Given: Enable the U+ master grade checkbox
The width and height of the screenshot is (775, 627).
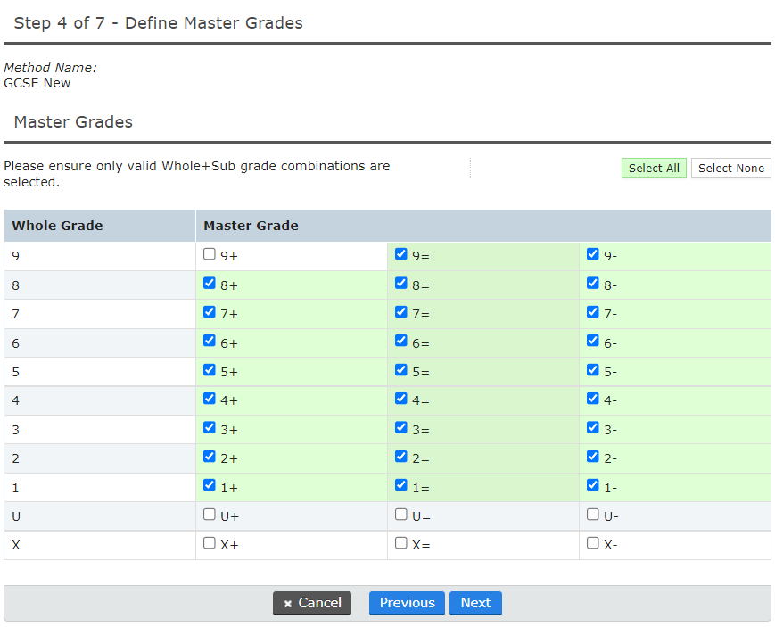Looking at the screenshot, I should click(209, 514).
